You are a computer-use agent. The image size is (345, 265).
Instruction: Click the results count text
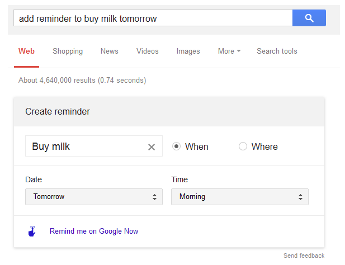[x=82, y=81]
